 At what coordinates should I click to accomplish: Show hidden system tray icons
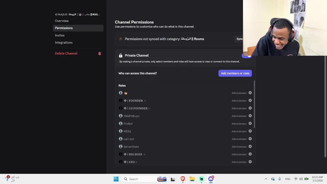[266, 179]
